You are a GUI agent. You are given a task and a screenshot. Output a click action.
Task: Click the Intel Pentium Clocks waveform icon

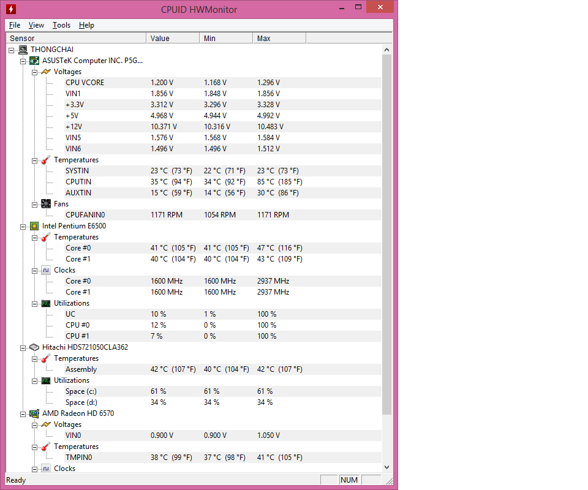pyautogui.click(x=46, y=270)
